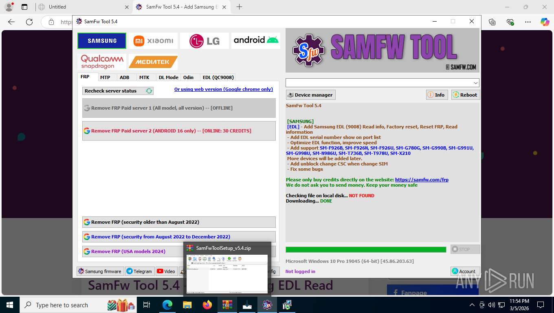
Task: Open the Samsung firmware button
Action: tap(100, 271)
